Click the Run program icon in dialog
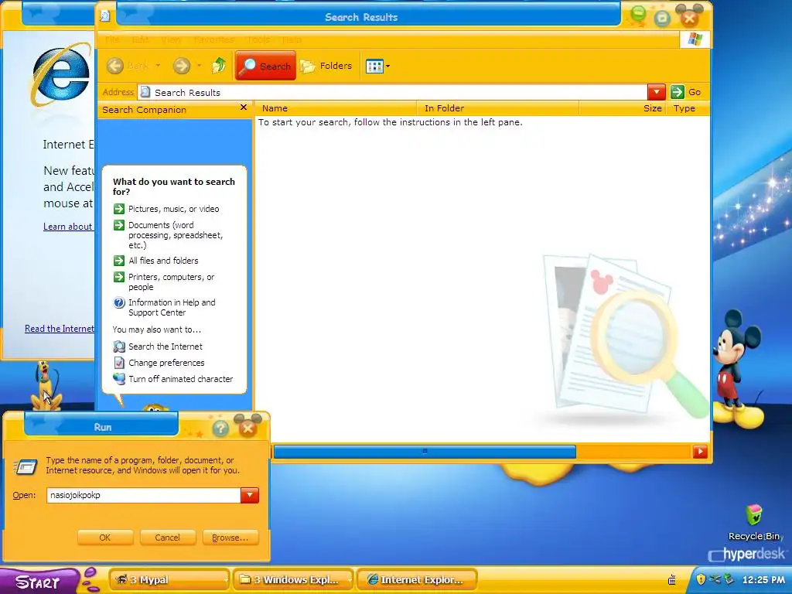Screen dimensions: 792x594 point(26,466)
